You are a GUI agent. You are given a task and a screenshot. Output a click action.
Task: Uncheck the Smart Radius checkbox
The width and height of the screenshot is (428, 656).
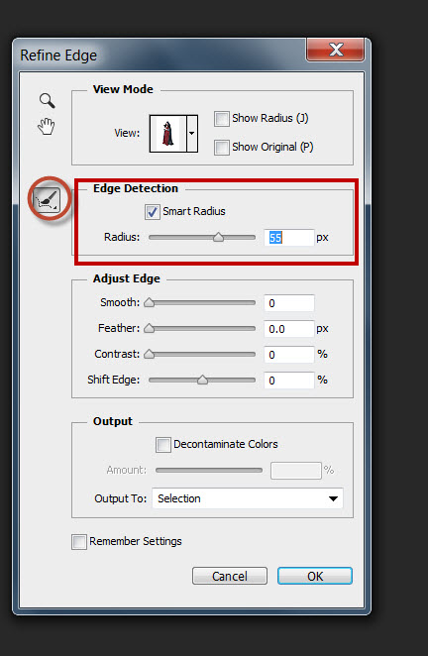coord(153,212)
